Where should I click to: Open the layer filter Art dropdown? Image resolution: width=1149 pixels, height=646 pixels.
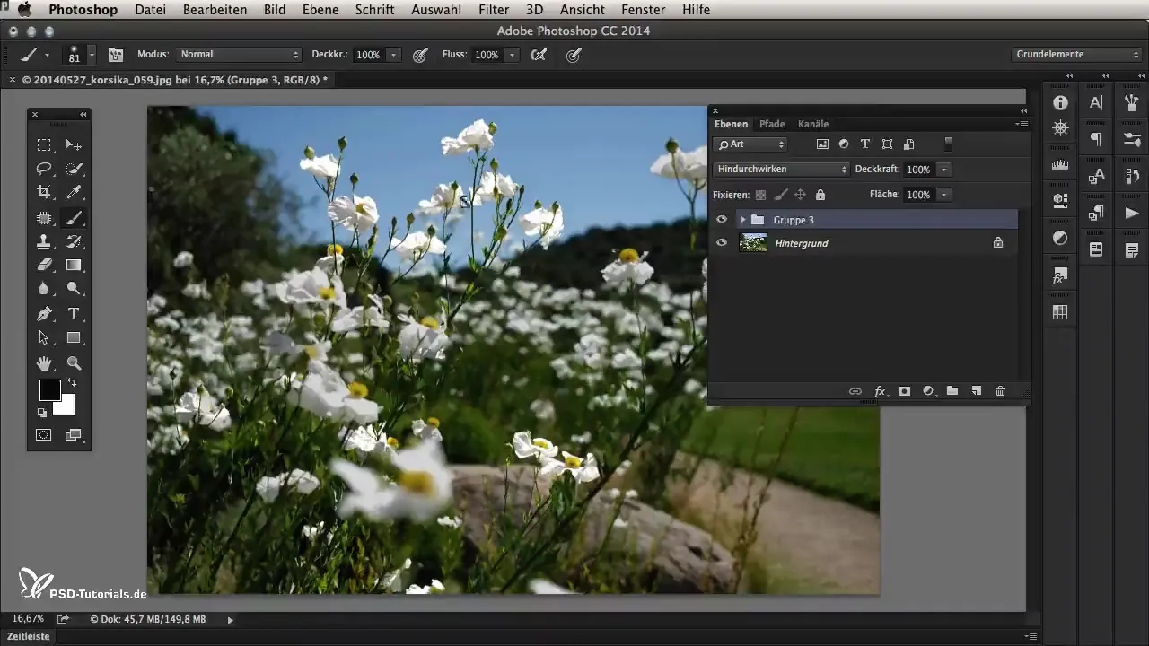(x=750, y=144)
